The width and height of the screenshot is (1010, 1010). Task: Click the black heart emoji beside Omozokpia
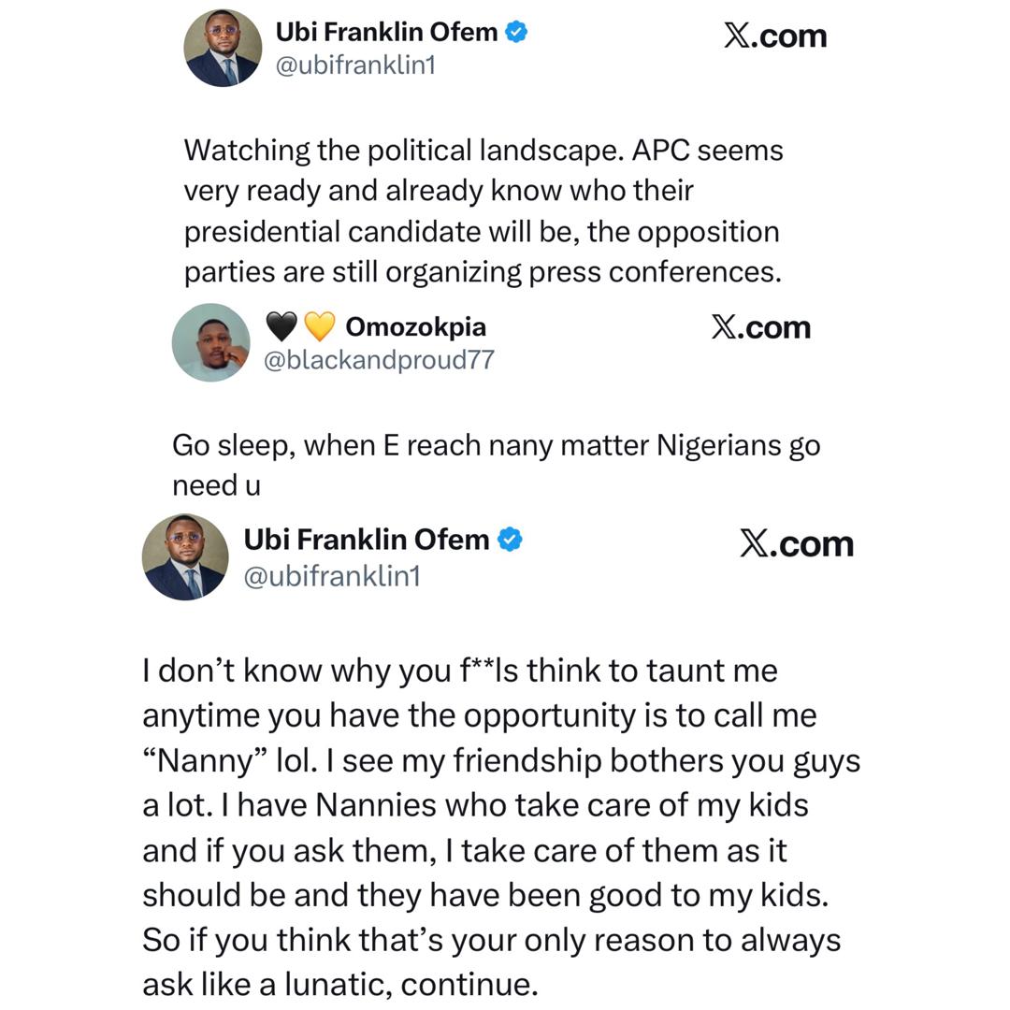click(281, 326)
